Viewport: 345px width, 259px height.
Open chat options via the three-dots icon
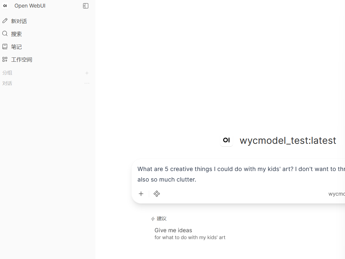(x=87, y=83)
